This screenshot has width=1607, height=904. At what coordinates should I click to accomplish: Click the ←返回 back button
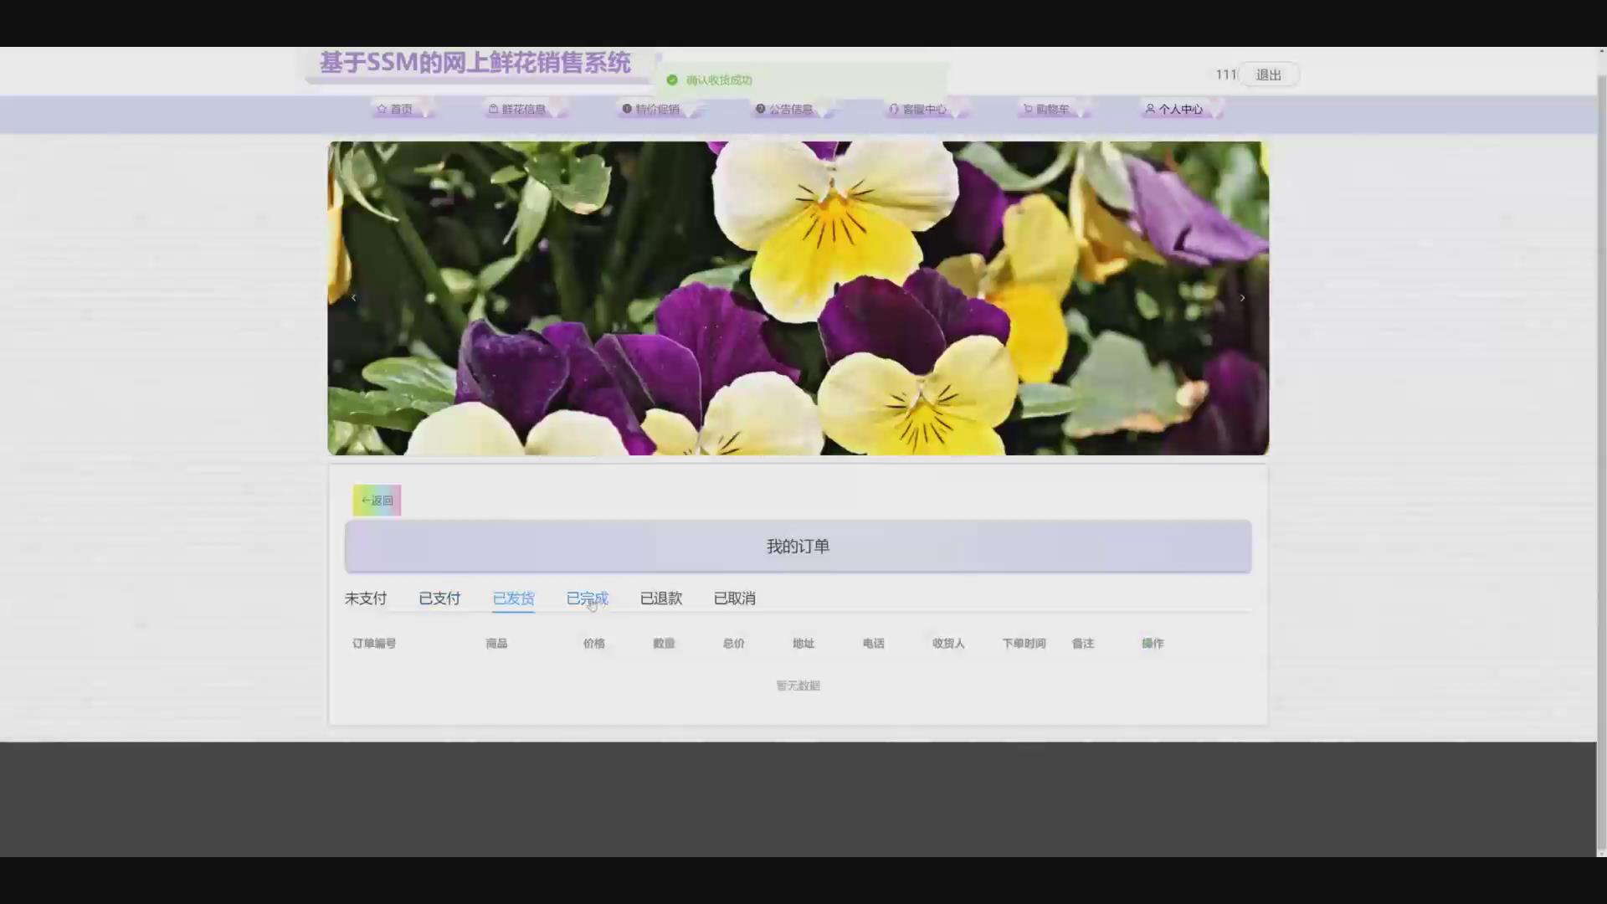pyautogui.click(x=377, y=501)
